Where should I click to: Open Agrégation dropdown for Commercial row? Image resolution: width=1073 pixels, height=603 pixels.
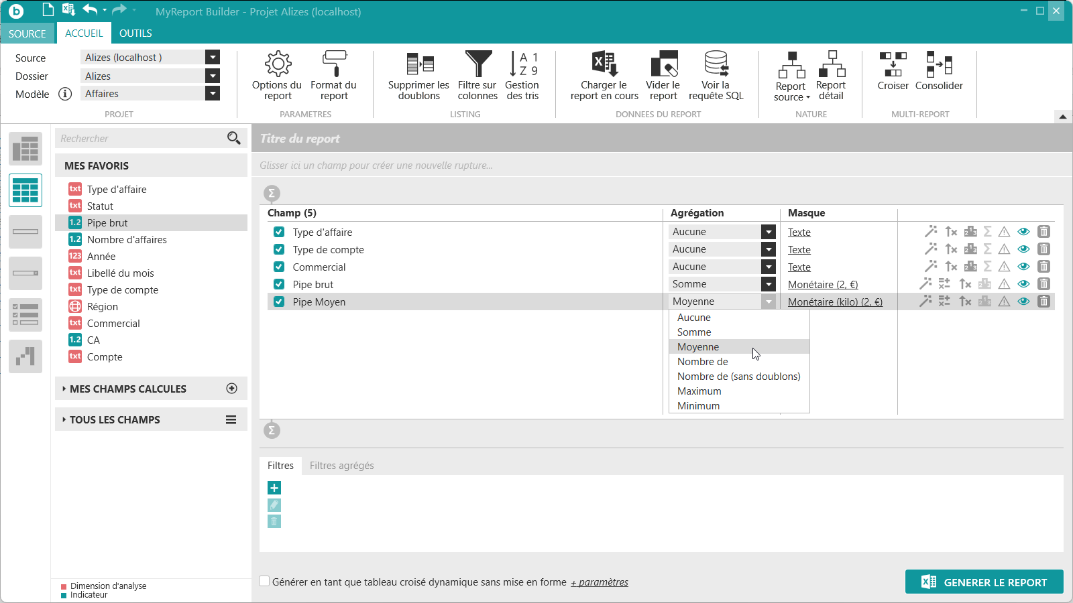point(769,267)
